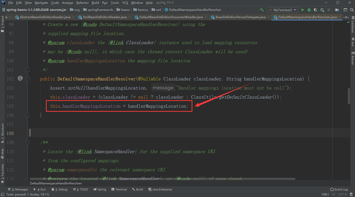The width and height of the screenshot is (355, 197).
Task: Open the Web tool window
Action: point(3,153)
